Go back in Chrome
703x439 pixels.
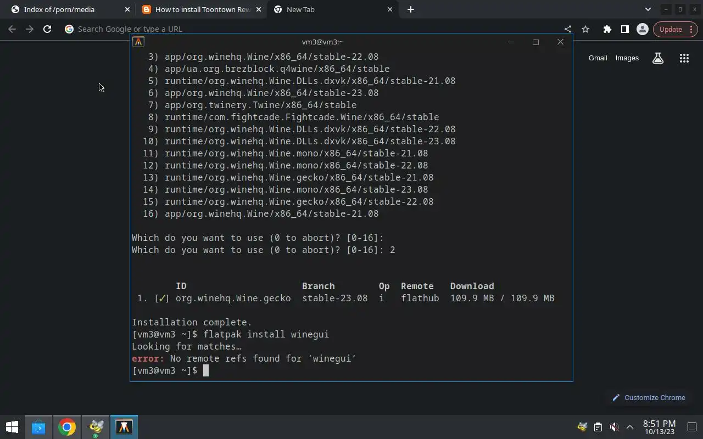[12, 29]
